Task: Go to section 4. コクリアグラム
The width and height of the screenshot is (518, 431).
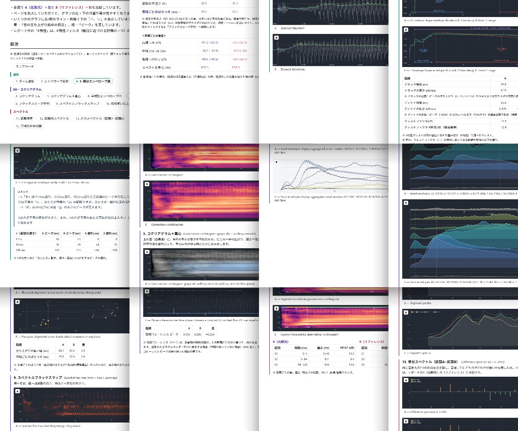Action: (28, 96)
